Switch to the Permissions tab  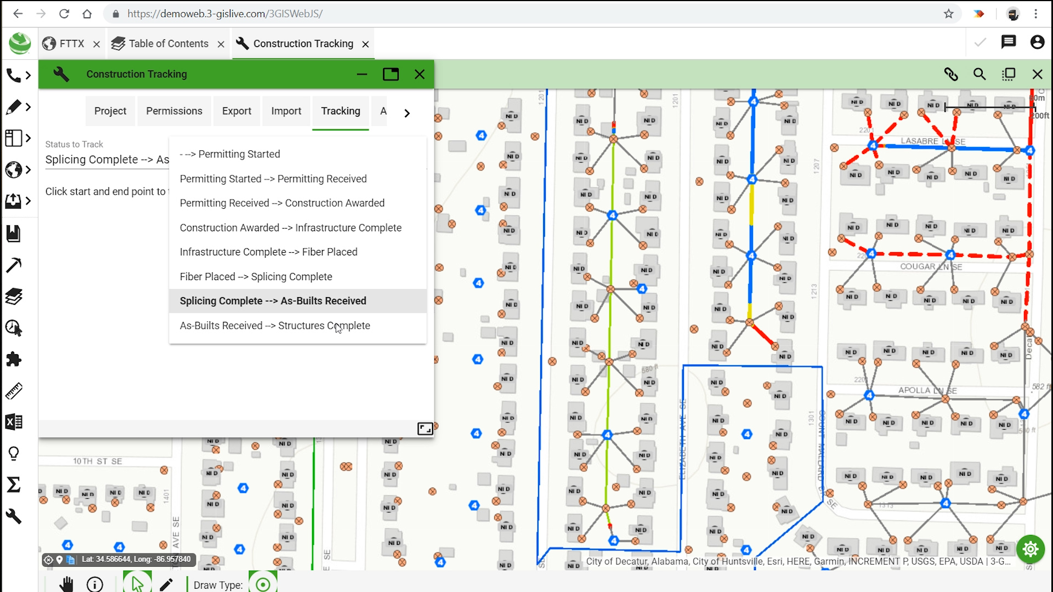(x=174, y=111)
